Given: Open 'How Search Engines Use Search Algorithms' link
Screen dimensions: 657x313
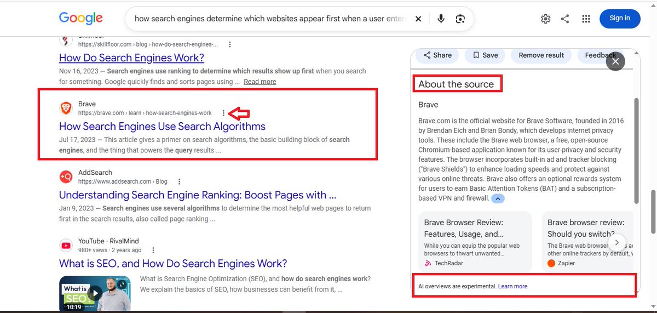Looking at the screenshot, I should pos(162,126).
